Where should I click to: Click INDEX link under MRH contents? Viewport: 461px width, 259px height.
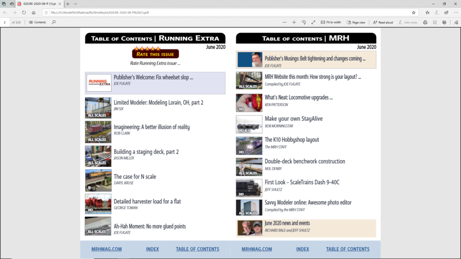pos(303,249)
